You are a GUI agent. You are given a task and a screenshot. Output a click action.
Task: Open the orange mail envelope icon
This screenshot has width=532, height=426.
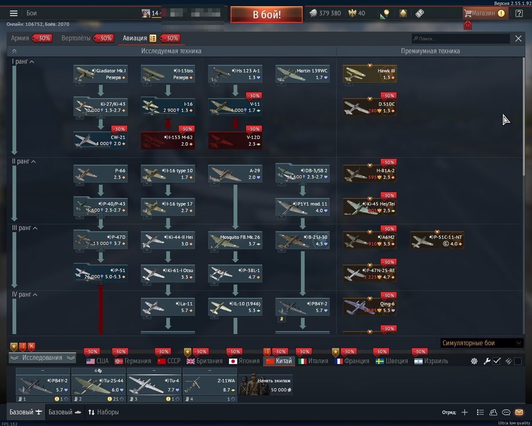519,412
